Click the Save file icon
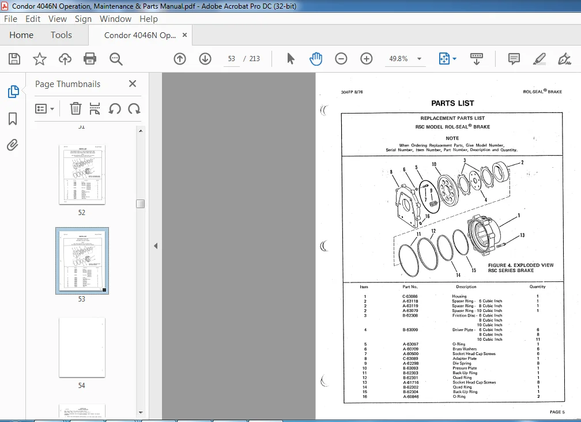581x422 pixels. (14, 59)
